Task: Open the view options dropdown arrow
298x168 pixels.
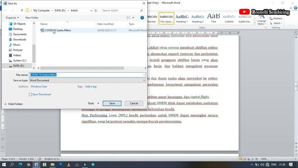Action: click(133, 18)
